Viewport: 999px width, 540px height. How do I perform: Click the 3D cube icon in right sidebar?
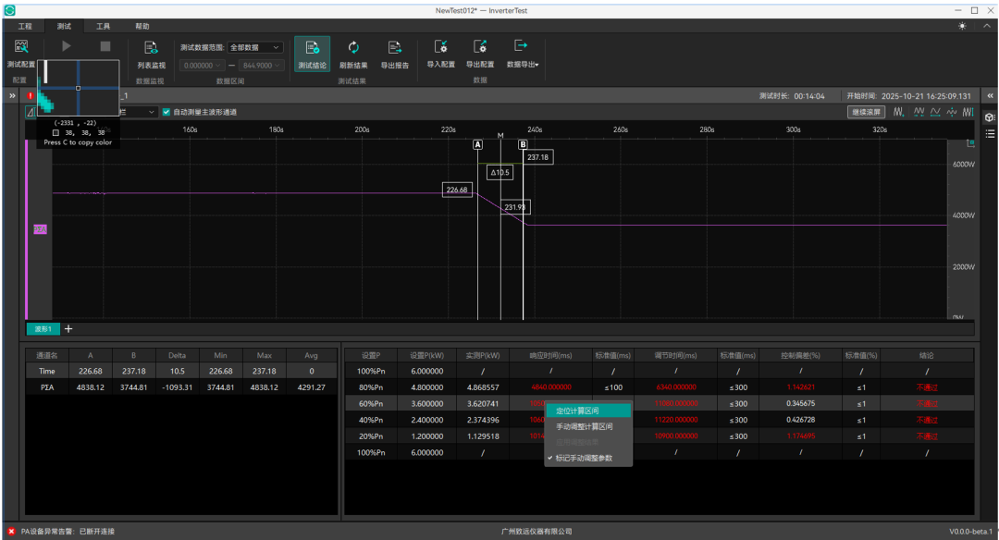pos(990,117)
